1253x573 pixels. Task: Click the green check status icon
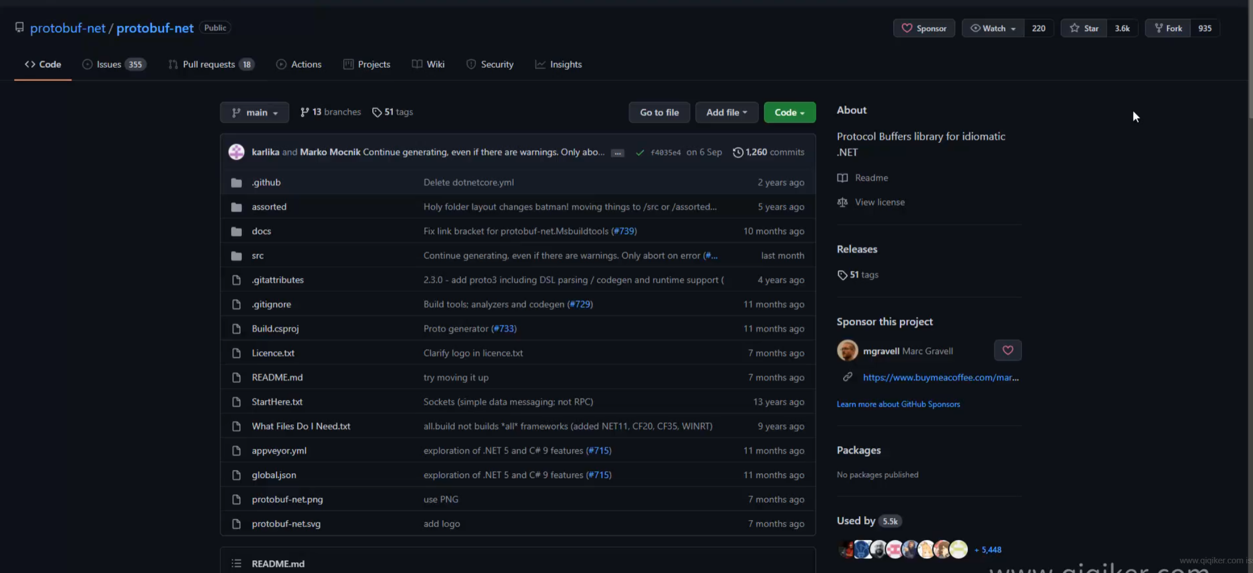pyautogui.click(x=640, y=152)
